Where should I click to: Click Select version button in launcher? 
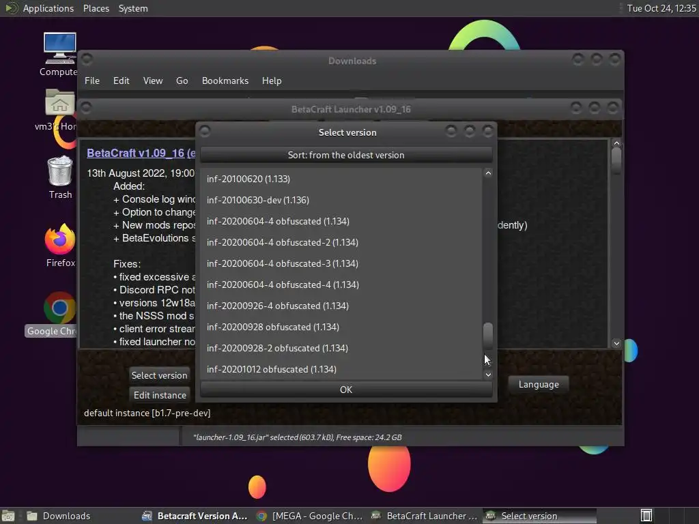point(159,375)
